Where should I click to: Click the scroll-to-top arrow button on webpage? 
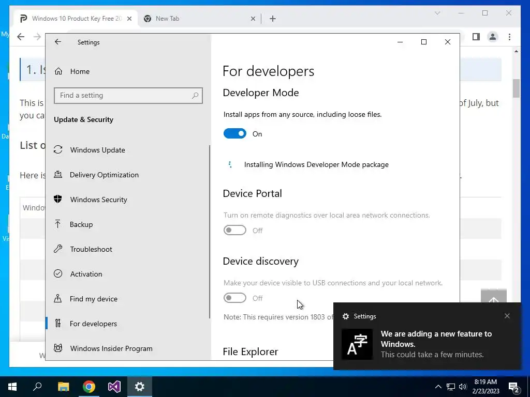[493, 296]
